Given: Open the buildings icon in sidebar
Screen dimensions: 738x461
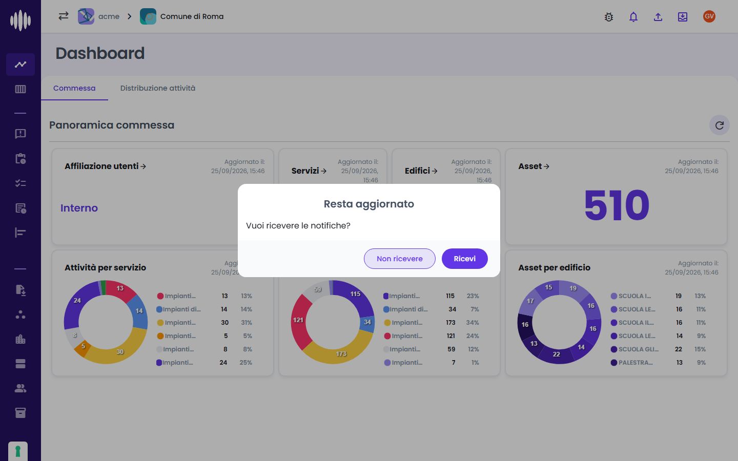Looking at the screenshot, I should click(20, 339).
